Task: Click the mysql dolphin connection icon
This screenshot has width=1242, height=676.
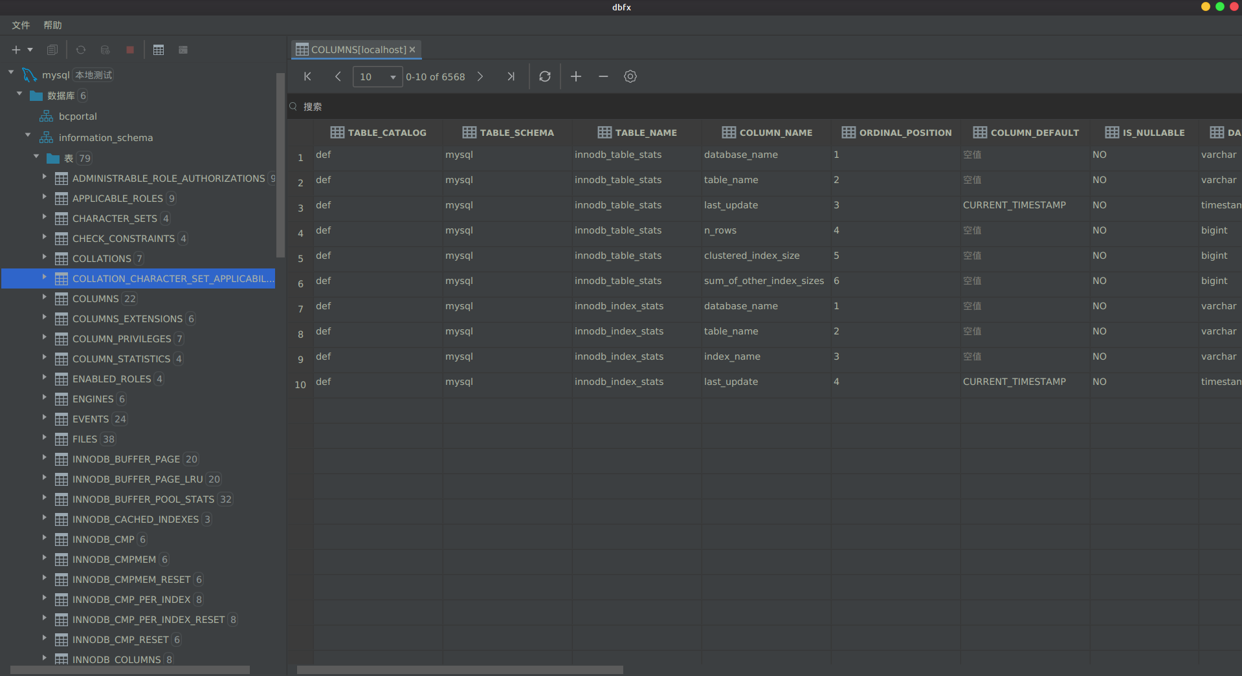Action: pyautogui.click(x=29, y=75)
